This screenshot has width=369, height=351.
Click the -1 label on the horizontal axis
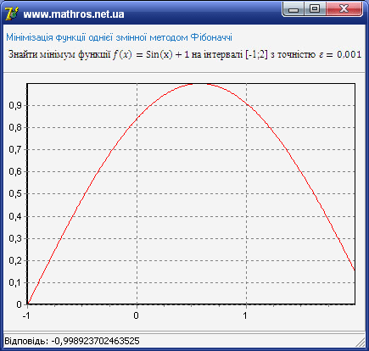click(26, 315)
